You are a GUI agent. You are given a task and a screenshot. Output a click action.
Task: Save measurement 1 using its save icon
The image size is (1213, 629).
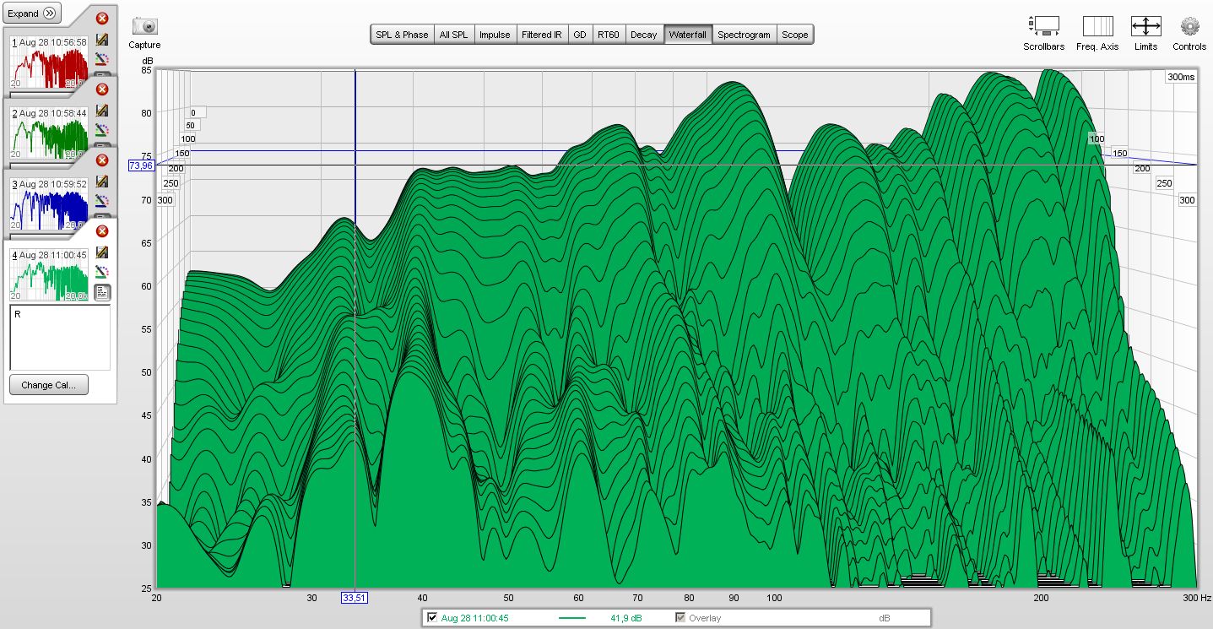pyautogui.click(x=102, y=39)
